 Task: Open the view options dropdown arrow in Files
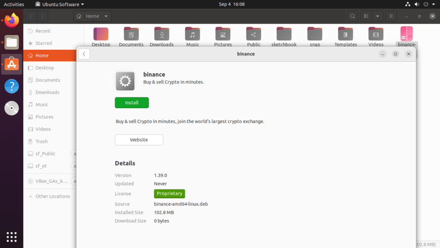377,16
